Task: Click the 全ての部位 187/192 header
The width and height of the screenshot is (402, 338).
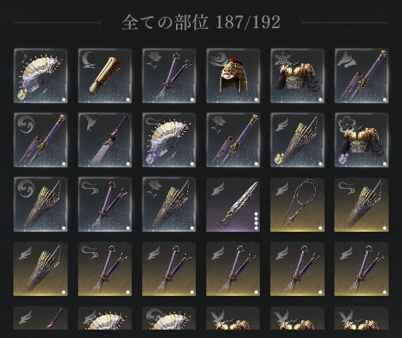Action: point(201,23)
